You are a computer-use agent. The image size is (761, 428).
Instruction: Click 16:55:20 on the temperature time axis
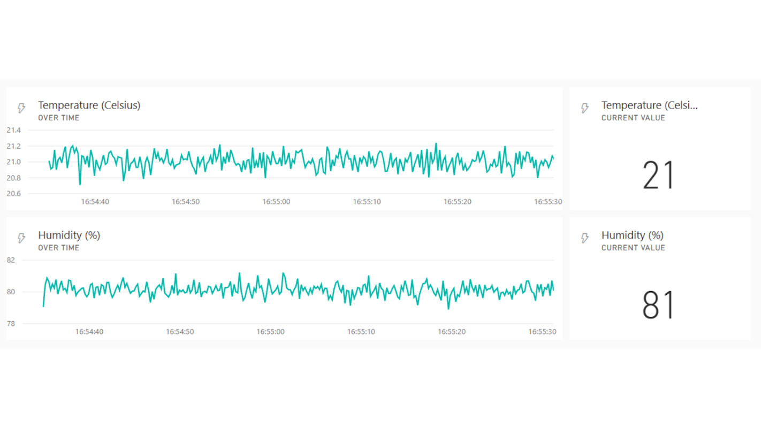(458, 202)
